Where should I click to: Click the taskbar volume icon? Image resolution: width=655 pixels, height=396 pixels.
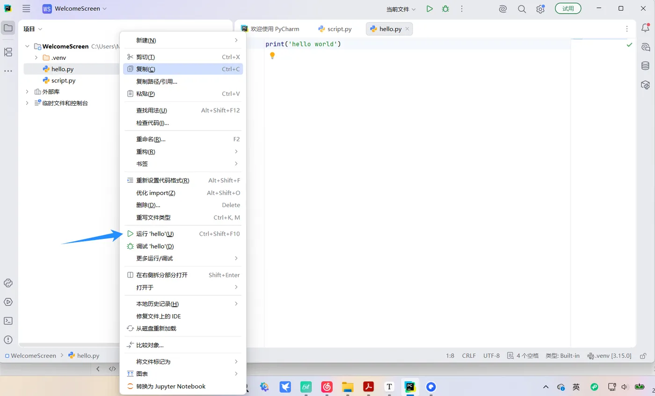tap(624, 387)
